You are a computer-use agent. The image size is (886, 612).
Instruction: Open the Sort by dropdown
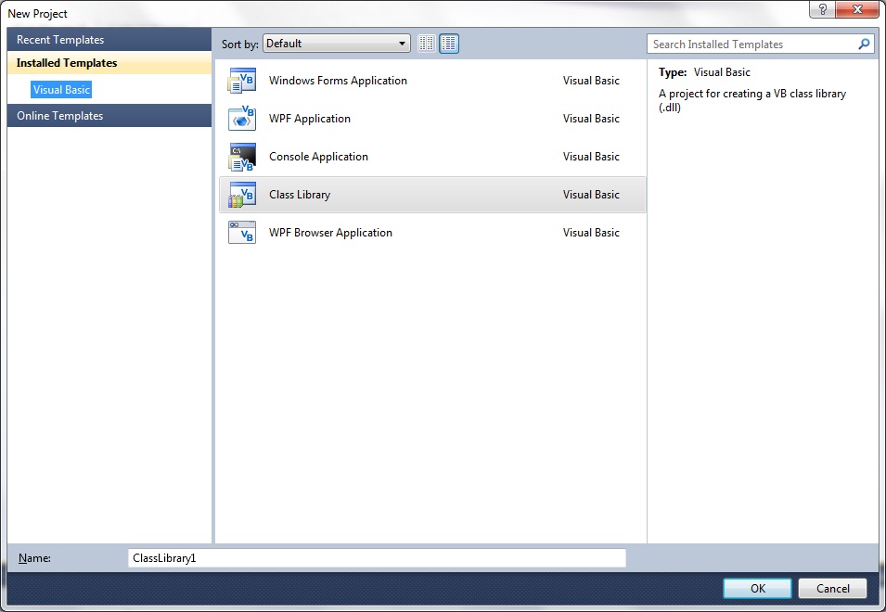pyautogui.click(x=336, y=44)
